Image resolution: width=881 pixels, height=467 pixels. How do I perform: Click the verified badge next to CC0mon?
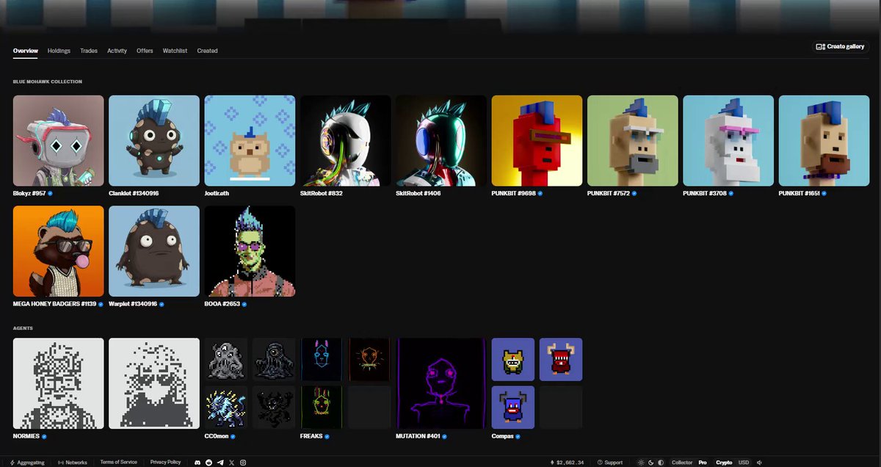233,436
